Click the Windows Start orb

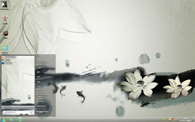point(4,119)
